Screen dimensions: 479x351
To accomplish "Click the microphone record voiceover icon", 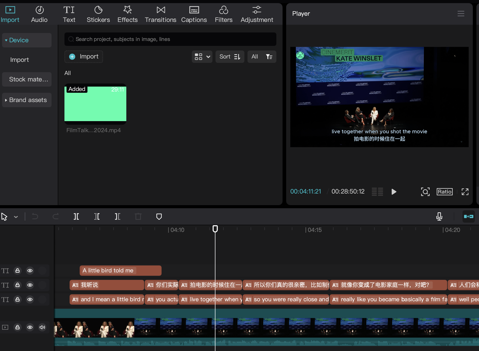I will point(439,216).
